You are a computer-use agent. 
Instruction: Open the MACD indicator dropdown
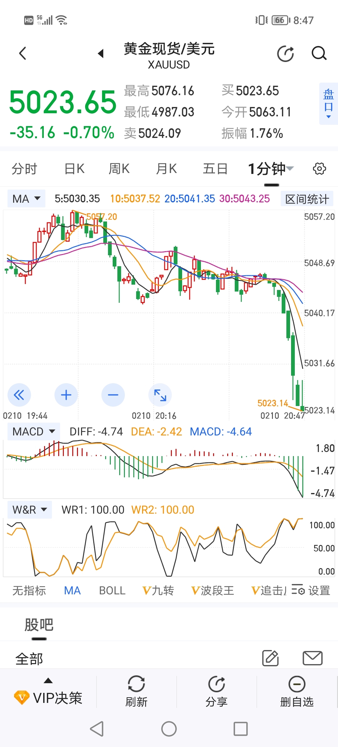click(33, 432)
